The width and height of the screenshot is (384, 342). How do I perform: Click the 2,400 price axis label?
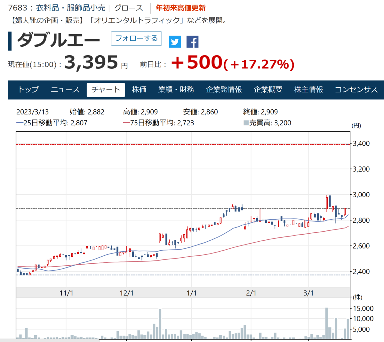[361, 272]
